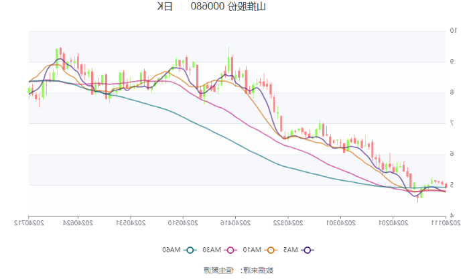The width and height of the screenshot is (469, 280).
Task: Click the x-axis date label 20240322
Action: 288,223
